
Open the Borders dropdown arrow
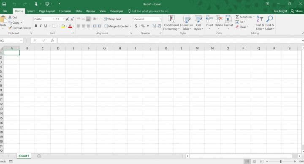point(58,26)
